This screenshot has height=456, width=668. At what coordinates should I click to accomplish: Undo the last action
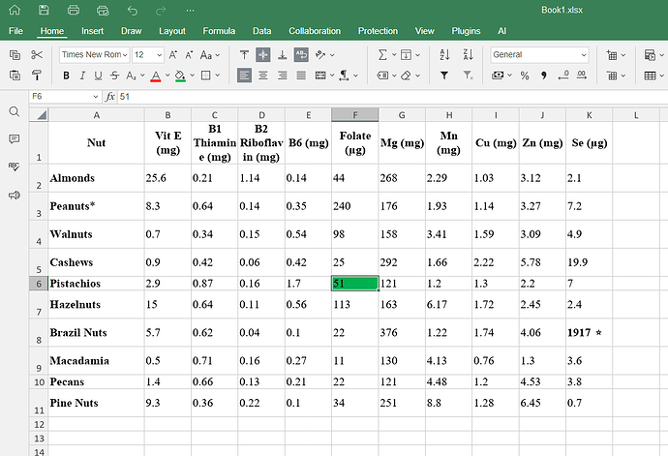coord(133,11)
